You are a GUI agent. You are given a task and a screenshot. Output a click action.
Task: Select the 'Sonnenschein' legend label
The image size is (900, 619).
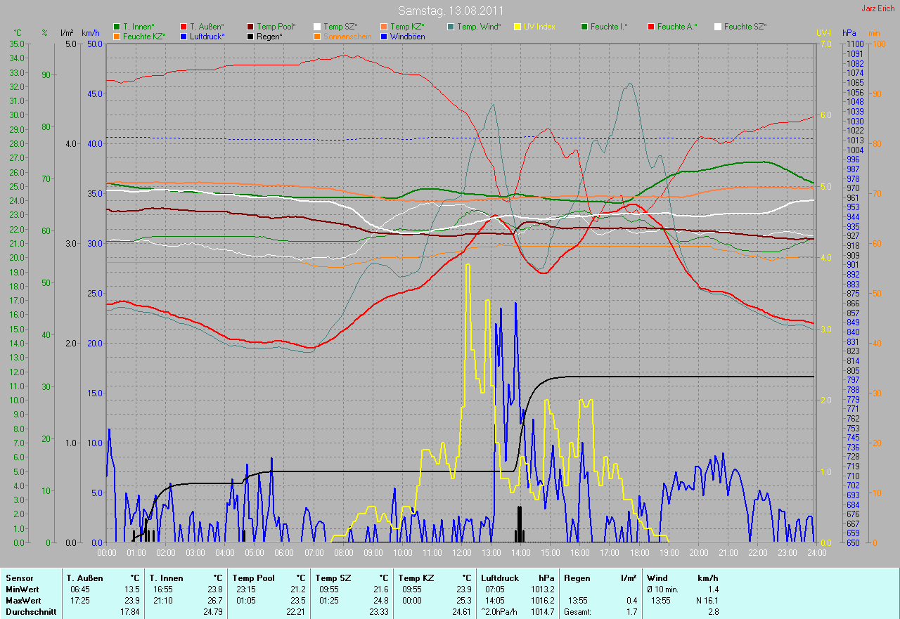pyautogui.click(x=347, y=36)
